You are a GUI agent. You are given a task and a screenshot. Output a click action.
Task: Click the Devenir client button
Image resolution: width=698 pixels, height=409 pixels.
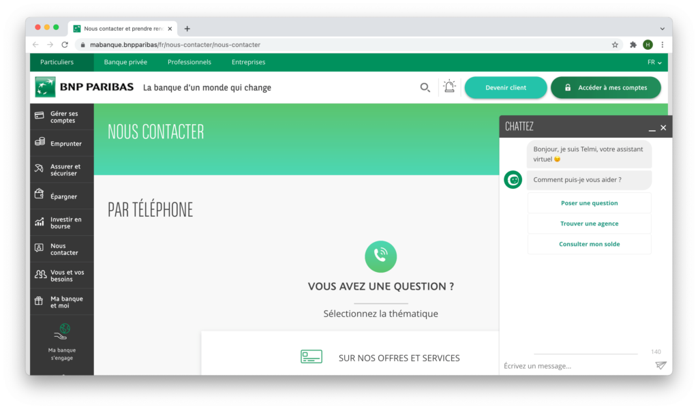click(x=506, y=88)
